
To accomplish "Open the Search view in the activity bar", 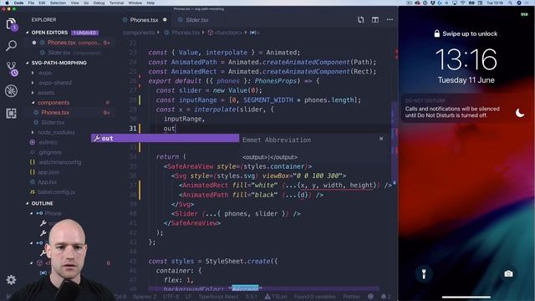I will coord(11,45).
